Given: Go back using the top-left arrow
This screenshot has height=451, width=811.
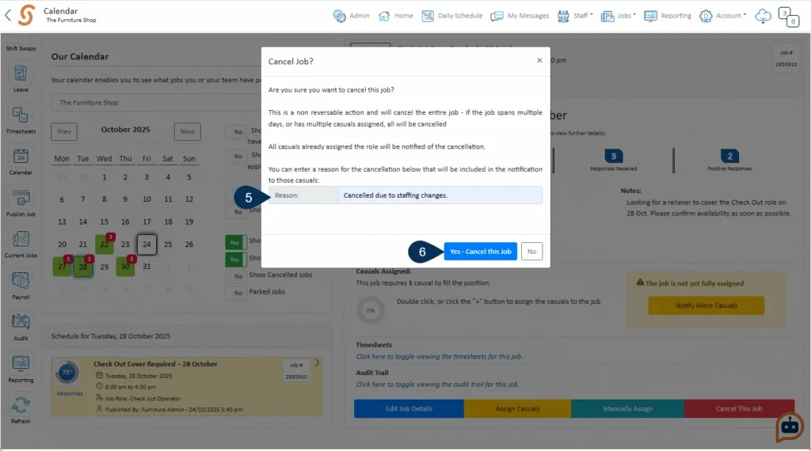Looking at the screenshot, I should [x=8, y=15].
